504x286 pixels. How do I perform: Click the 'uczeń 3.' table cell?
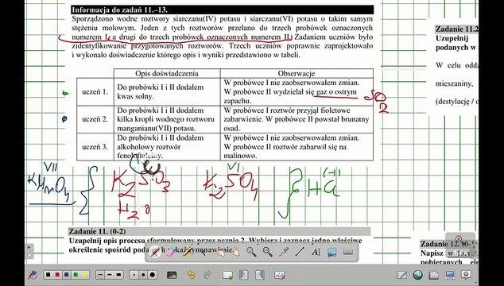click(x=95, y=147)
